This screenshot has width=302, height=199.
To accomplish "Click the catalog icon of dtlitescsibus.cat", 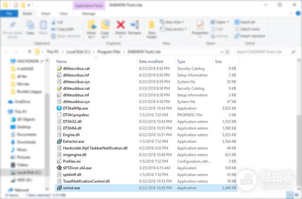I will [59, 68].
